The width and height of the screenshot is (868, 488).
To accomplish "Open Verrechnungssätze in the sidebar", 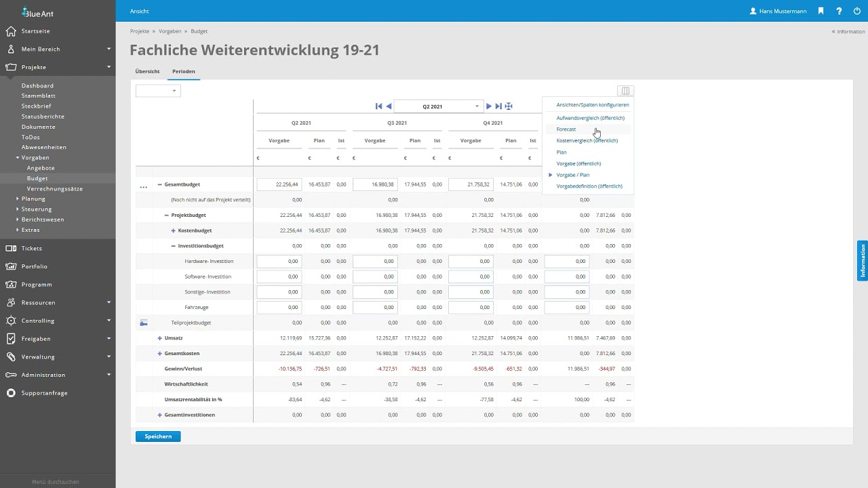I will click(54, 188).
